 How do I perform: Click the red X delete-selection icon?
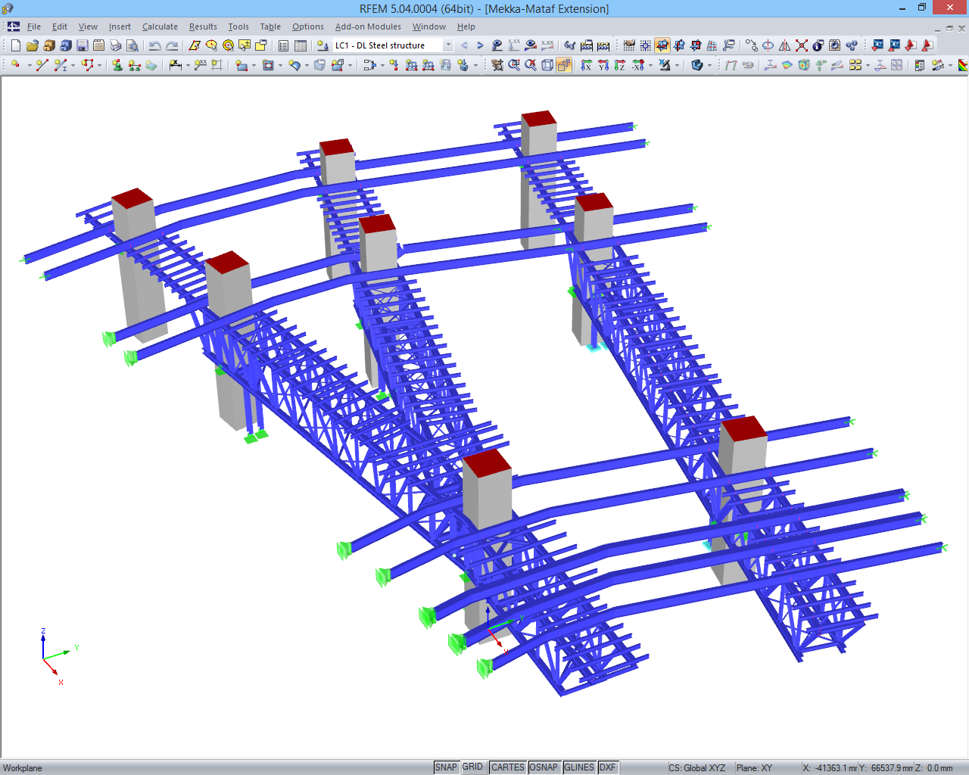(802, 45)
